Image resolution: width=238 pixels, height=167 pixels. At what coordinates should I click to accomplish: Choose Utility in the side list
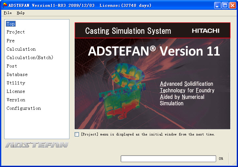tap(16, 83)
